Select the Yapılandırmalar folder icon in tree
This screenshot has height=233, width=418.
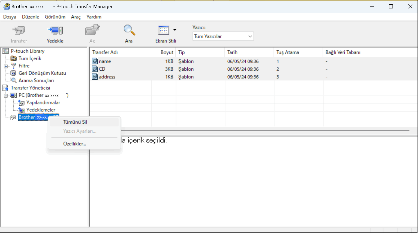pyautogui.click(x=21, y=103)
